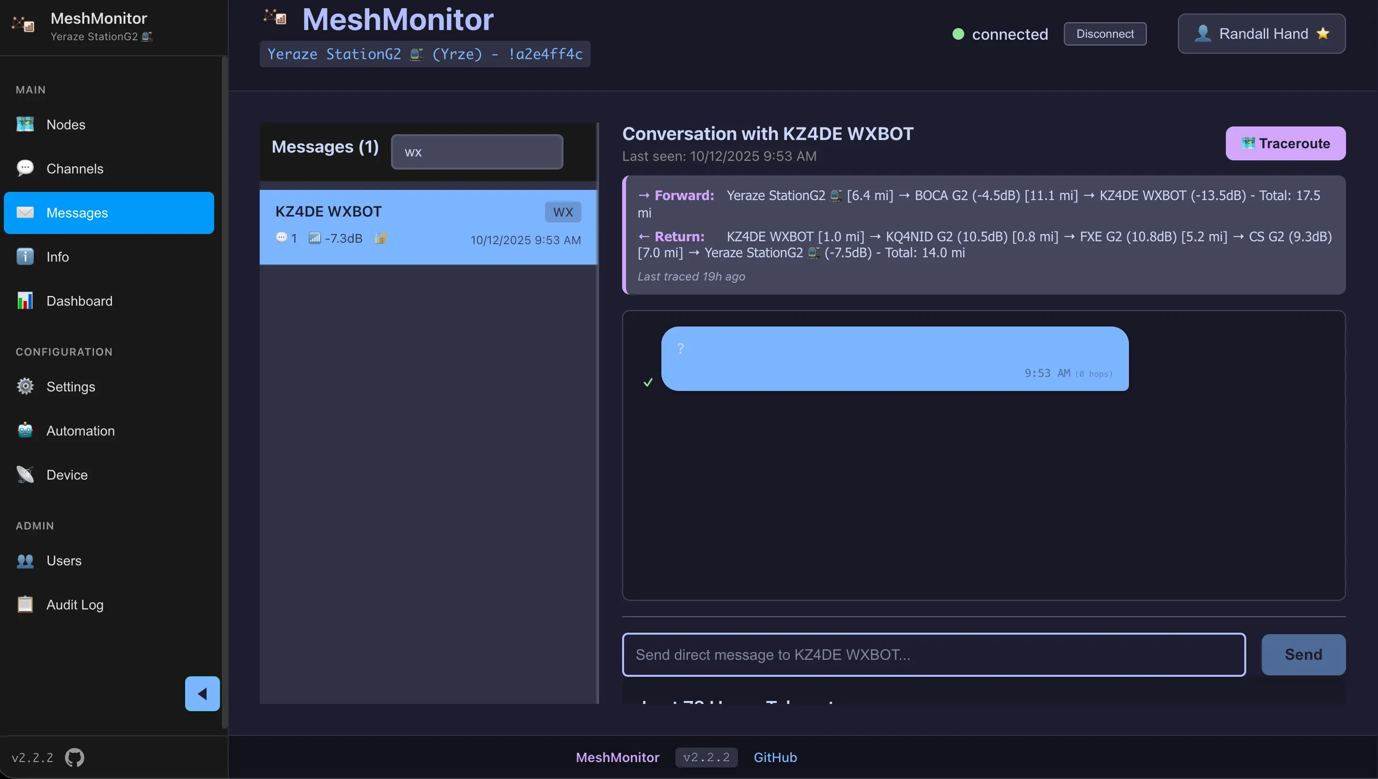Open the Info page via its icon
Image resolution: width=1378 pixels, height=779 pixels.
(25, 257)
